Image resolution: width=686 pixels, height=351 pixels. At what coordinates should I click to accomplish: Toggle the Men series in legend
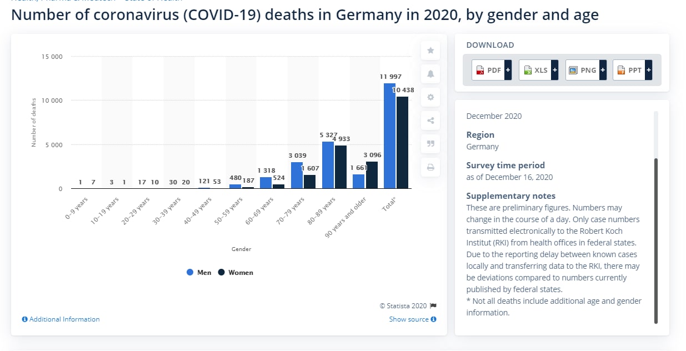[199, 272]
